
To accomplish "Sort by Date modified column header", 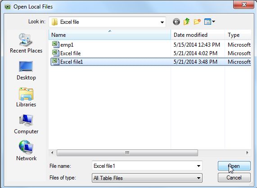I will tap(198, 35).
